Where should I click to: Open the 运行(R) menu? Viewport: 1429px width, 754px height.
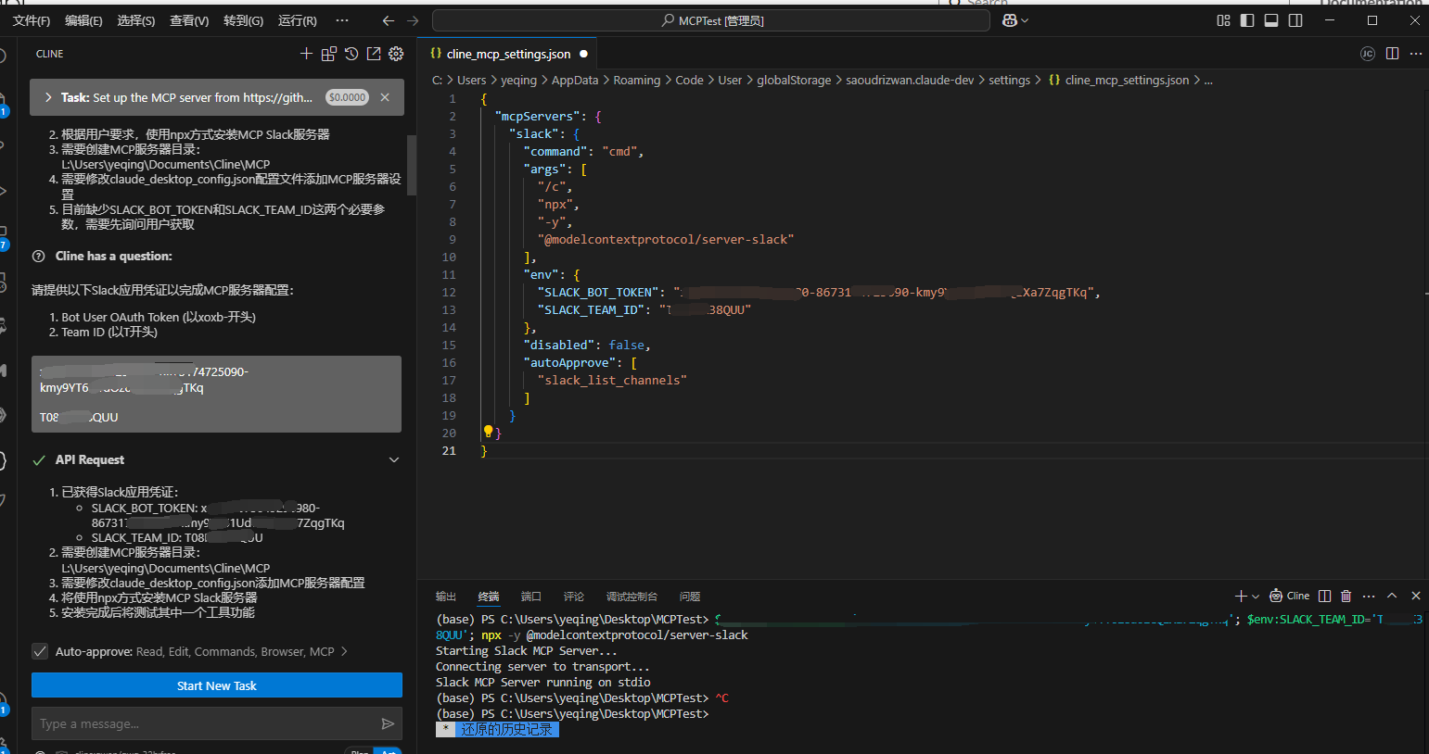point(298,20)
